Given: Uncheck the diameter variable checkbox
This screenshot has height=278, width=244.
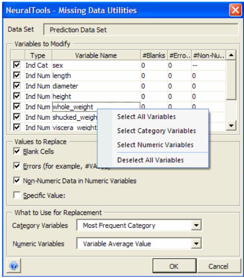Looking at the screenshot, I should 17,86.
